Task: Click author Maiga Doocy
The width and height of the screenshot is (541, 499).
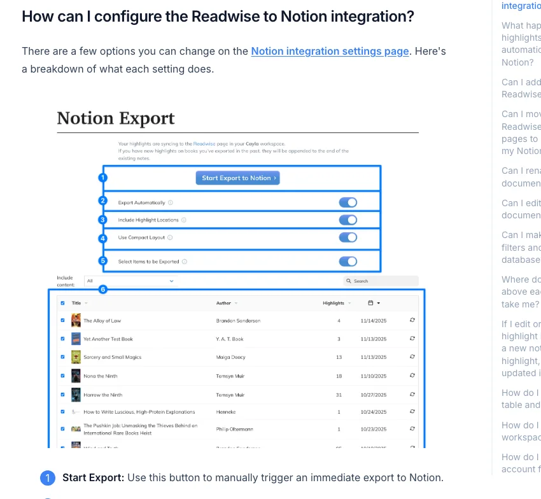Action: coord(230,357)
